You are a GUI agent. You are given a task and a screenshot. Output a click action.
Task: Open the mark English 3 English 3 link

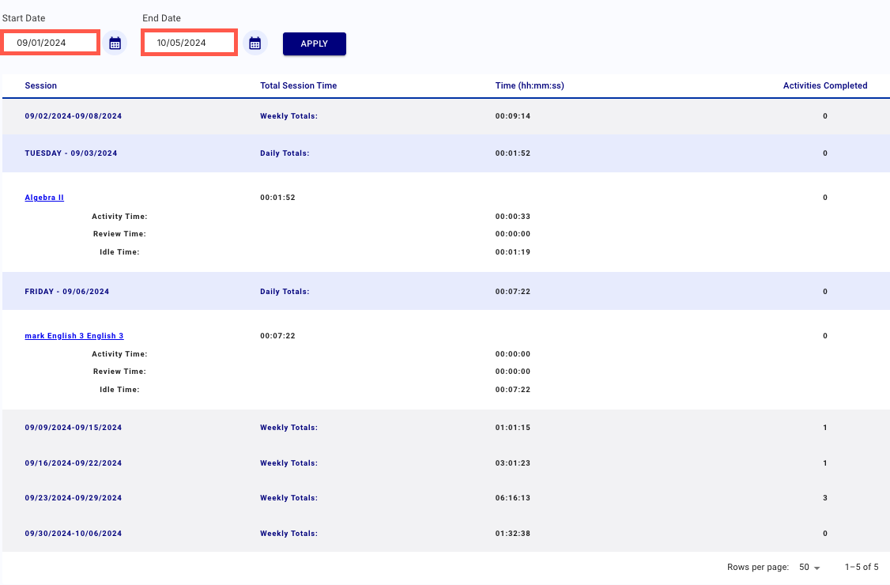click(74, 335)
